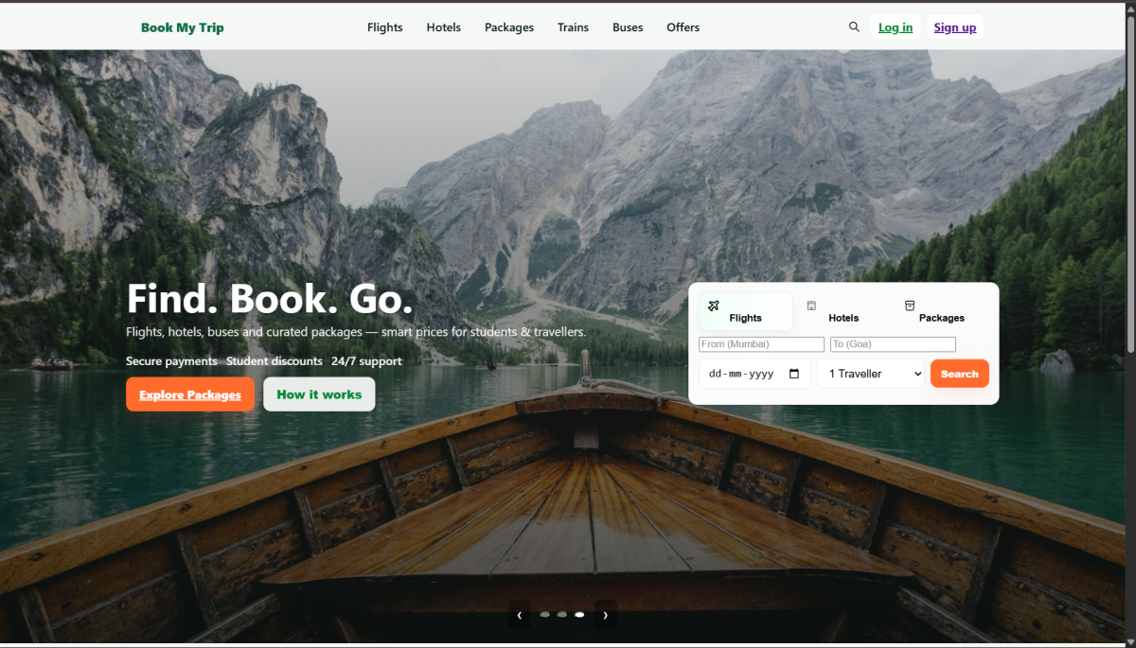Image resolution: width=1136 pixels, height=648 pixels.
Task: Click the airplane icon in the Flights tab
Action: (x=713, y=306)
